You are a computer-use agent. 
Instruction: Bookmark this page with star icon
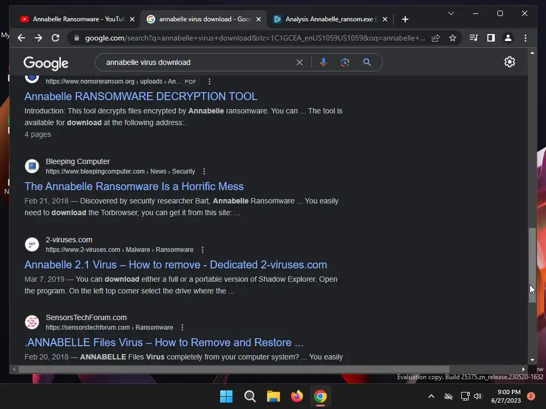tap(452, 38)
